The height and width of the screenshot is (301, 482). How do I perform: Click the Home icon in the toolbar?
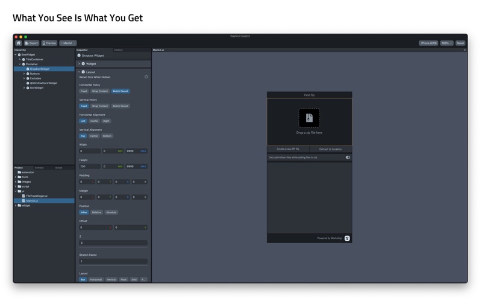(19, 43)
